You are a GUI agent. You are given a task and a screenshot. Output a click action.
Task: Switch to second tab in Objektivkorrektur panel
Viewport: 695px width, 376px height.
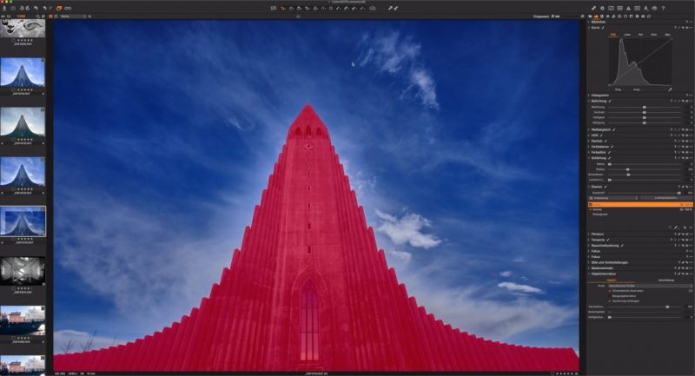pos(665,280)
